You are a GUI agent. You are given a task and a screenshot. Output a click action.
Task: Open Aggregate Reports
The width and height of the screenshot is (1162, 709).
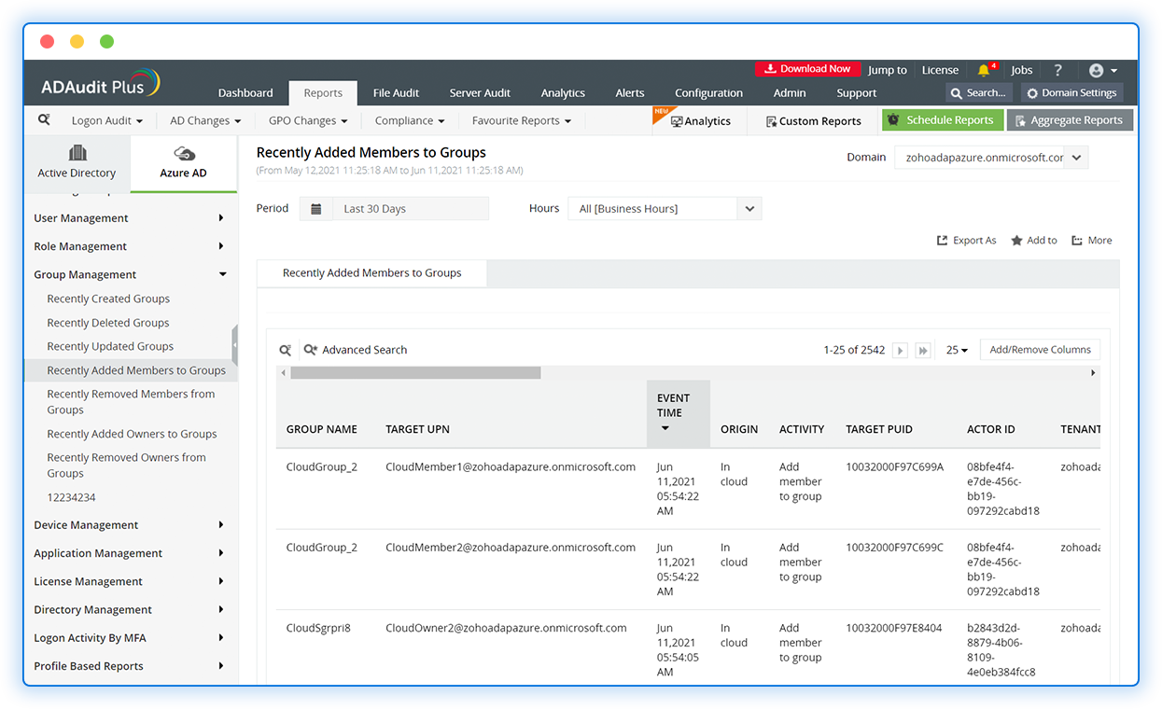tap(1070, 119)
